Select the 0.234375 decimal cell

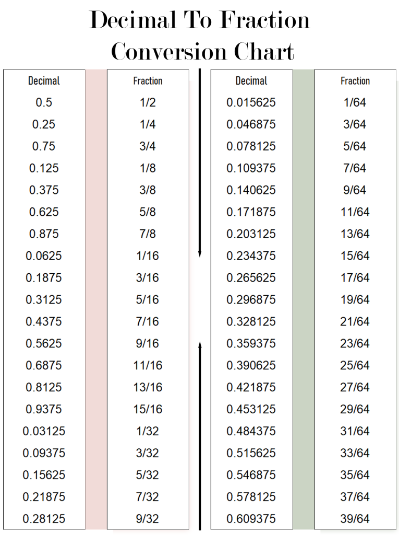coord(251,256)
